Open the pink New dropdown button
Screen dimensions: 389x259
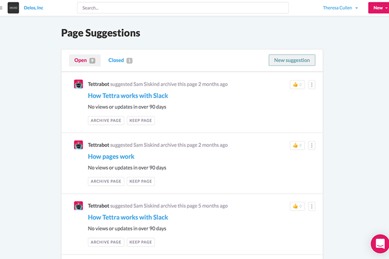click(x=378, y=8)
